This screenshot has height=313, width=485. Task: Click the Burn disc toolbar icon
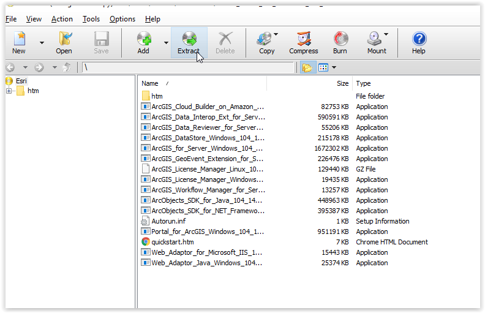tap(340, 39)
